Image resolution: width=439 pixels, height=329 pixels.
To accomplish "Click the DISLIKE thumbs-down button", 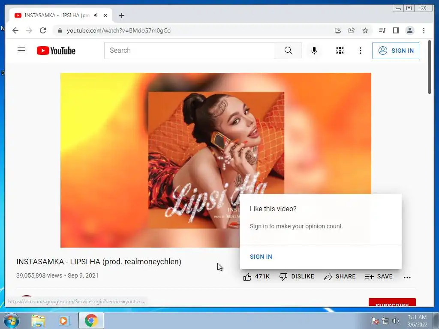I will tap(297, 277).
